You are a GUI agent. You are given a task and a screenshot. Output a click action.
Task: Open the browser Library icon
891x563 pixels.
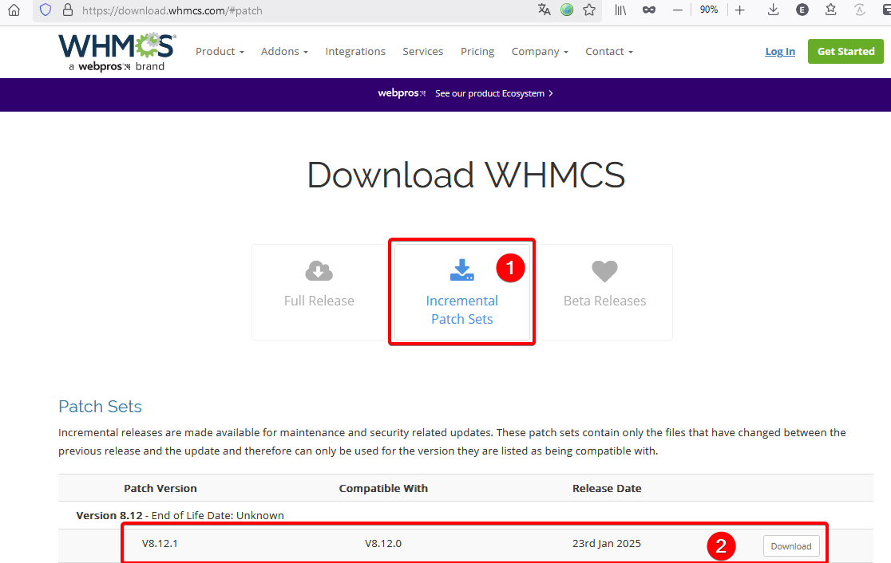620,10
